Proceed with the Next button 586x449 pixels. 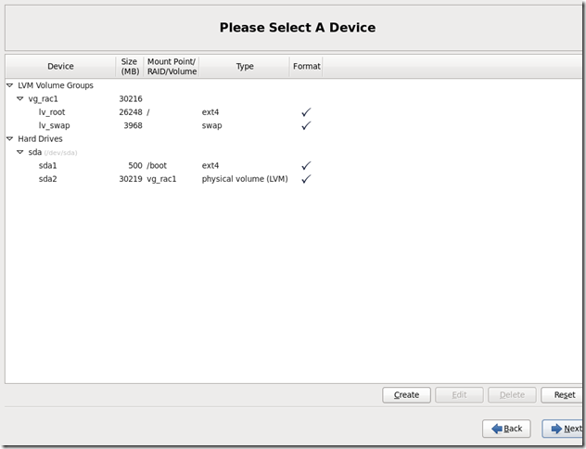click(563, 429)
